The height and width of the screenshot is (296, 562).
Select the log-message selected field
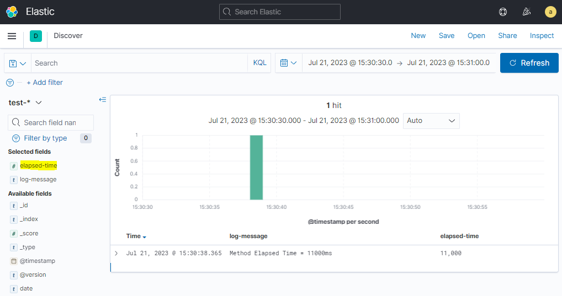pos(38,179)
